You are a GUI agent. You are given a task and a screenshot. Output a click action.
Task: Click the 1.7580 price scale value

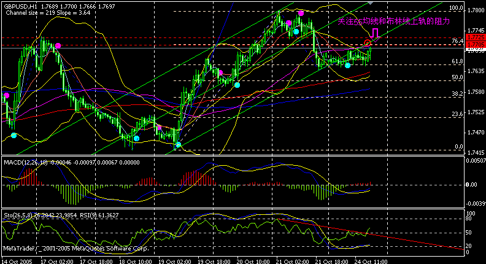pyautogui.click(x=476, y=92)
